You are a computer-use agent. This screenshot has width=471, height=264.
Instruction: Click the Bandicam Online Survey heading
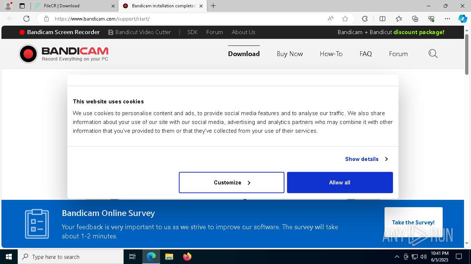(x=108, y=213)
